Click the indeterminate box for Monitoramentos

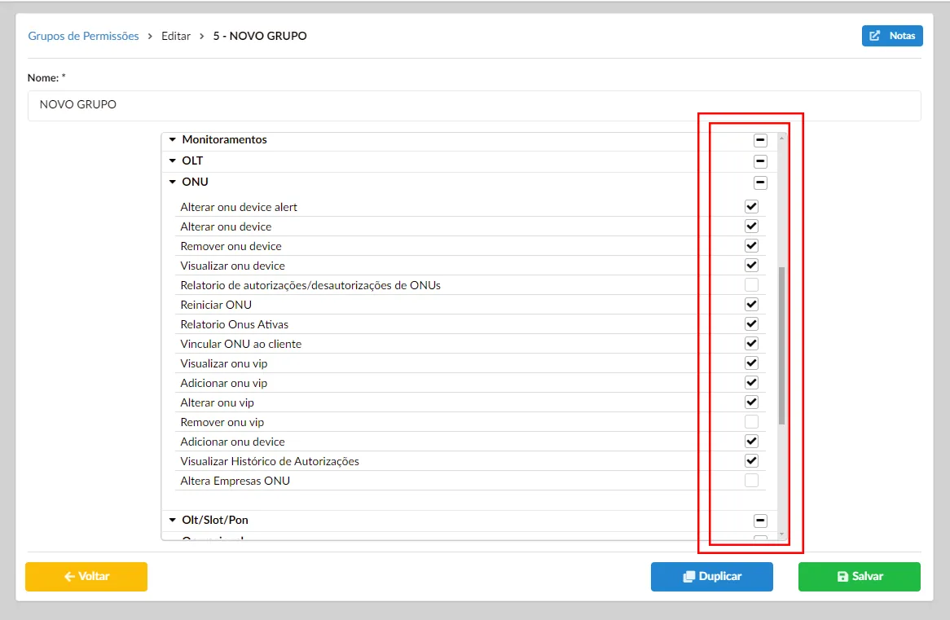click(760, 140)
